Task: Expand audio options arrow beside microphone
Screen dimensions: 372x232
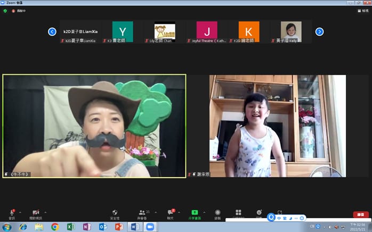Action: [20, 212]
